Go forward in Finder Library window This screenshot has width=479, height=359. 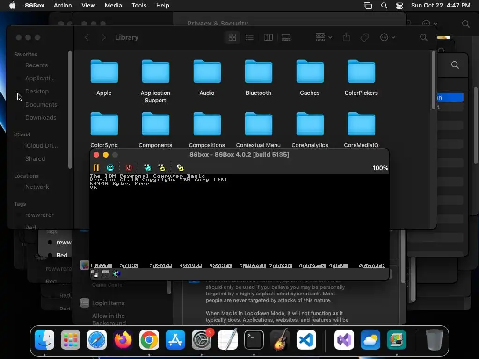coord(103,37)
